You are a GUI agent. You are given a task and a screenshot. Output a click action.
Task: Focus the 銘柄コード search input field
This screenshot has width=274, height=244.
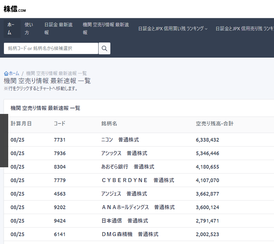[51, 48]
